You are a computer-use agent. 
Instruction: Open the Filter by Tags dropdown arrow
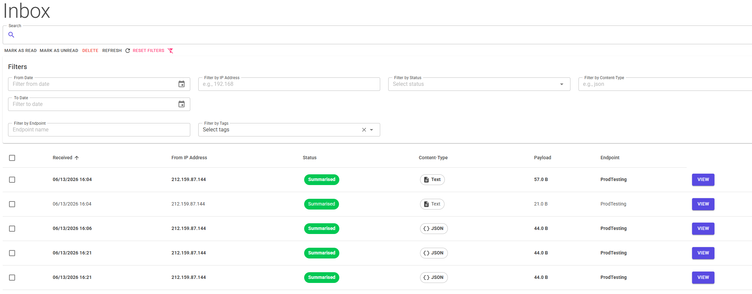tap(371, 130)
